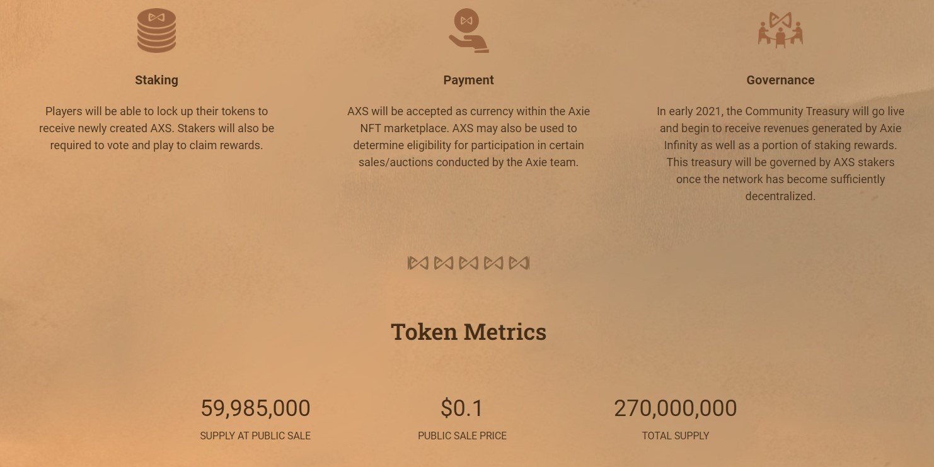Screen dimensions: 934x467
Task: Click the middle AXS logo in divider
Action: (468, 263)
